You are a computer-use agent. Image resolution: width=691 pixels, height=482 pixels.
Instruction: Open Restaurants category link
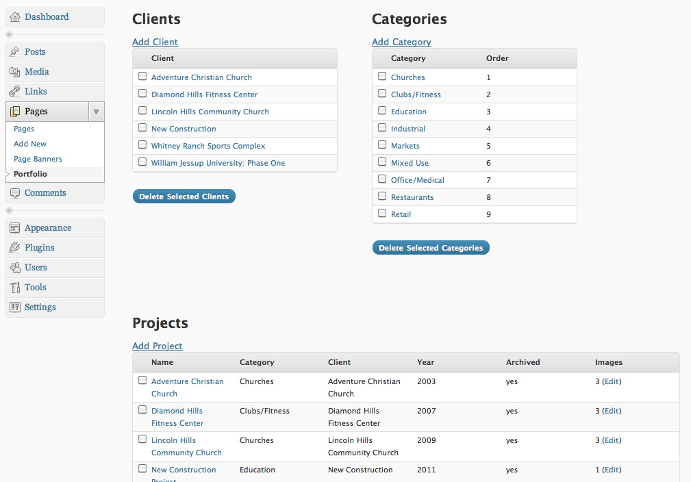(412, 197)
